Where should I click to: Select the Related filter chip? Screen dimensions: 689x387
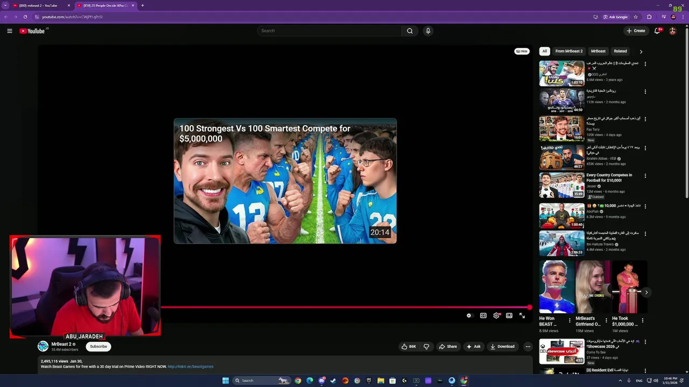pyautogui.click(x=620, y=51)
